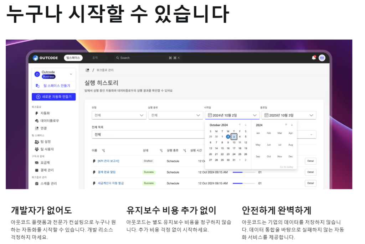This screenshot has height=244, width=365.
Task: Click the sort icon next to 이름 column
Action: (x=103, y=150)
